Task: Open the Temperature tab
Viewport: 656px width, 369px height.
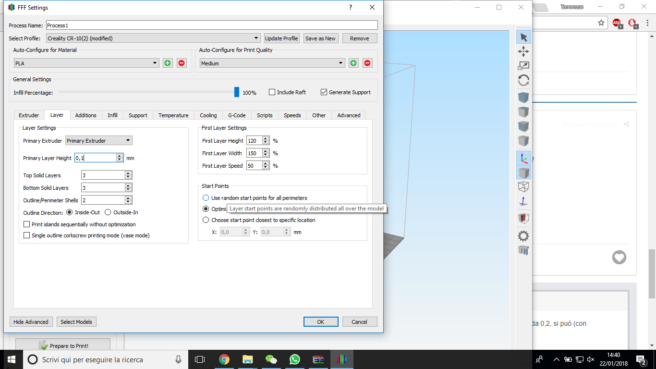Action: [173, 115]
